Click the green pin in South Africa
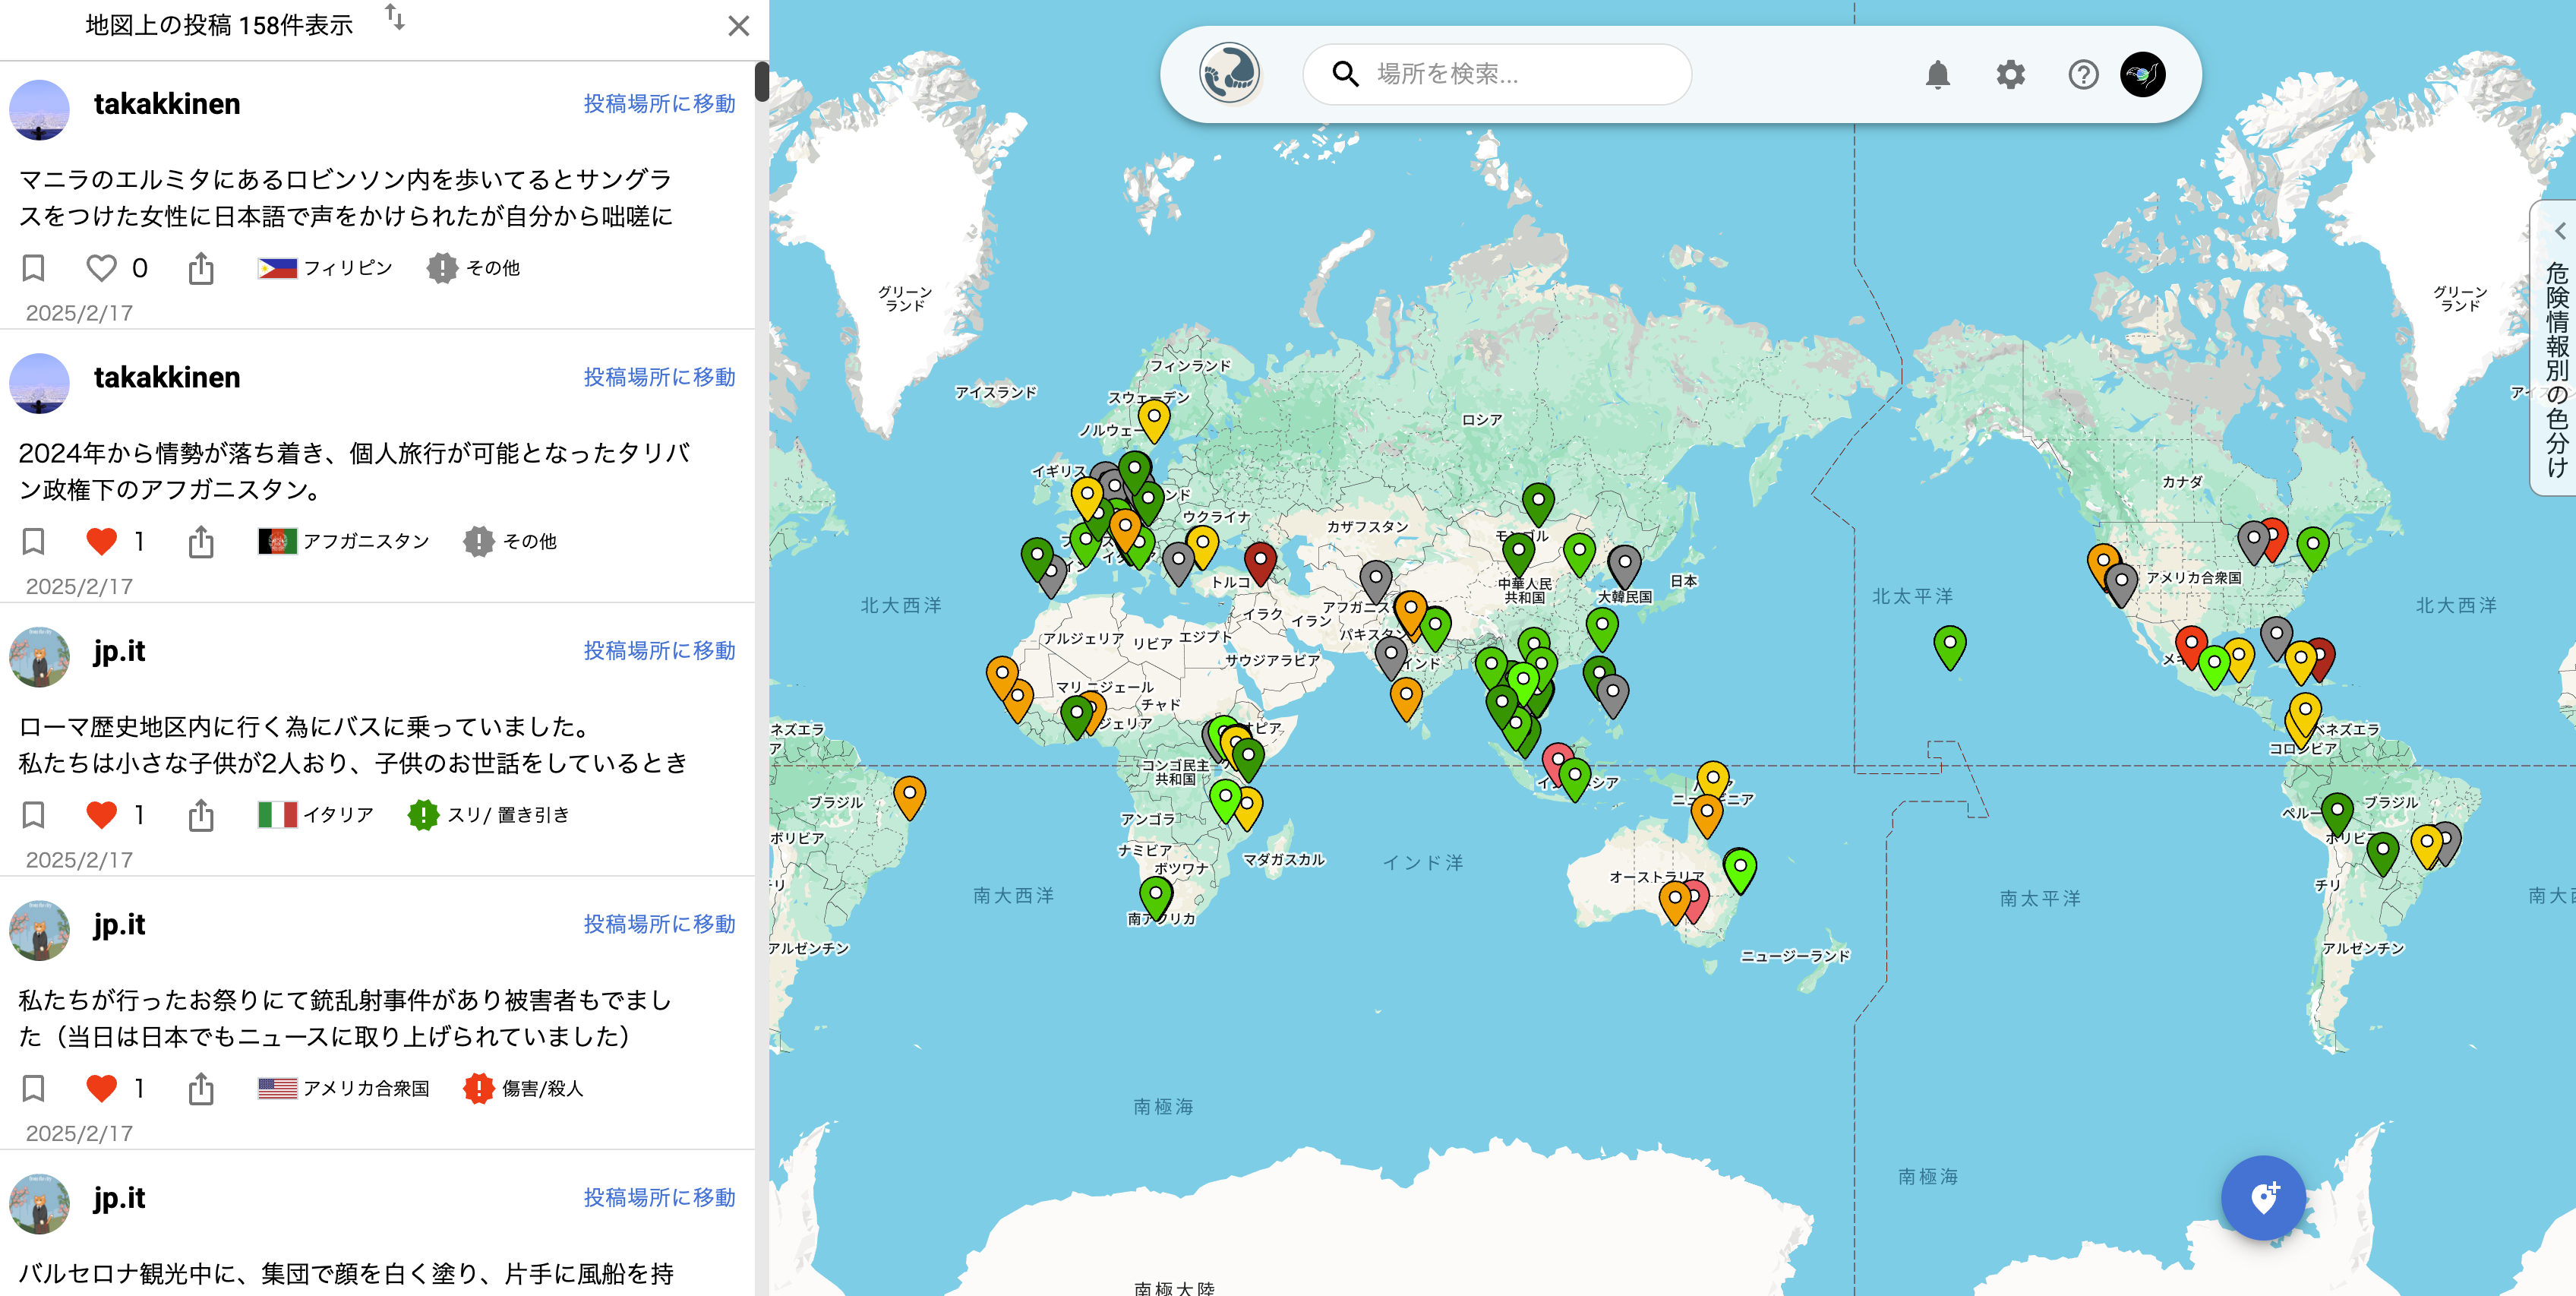The image size is (2576, 1296). coord(1155,897)
